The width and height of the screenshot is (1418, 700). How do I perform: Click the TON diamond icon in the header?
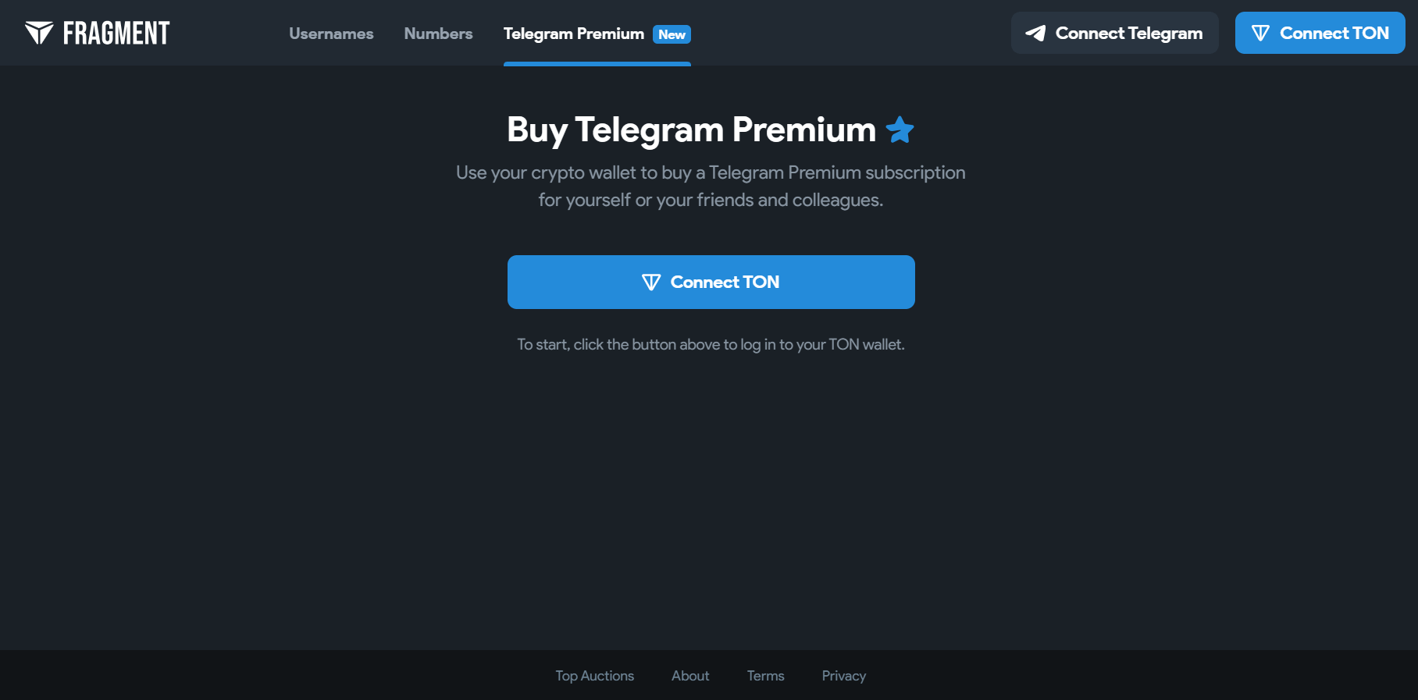[1260, 33]
